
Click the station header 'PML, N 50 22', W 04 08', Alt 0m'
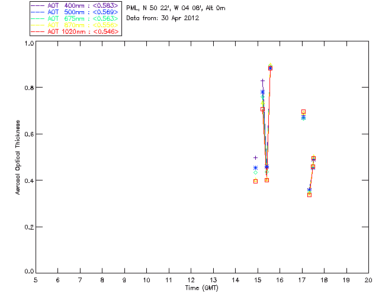click(176, 8)
